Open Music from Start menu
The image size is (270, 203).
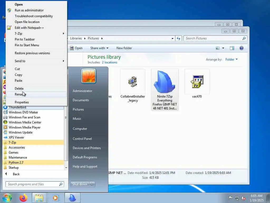pos(77,119)
